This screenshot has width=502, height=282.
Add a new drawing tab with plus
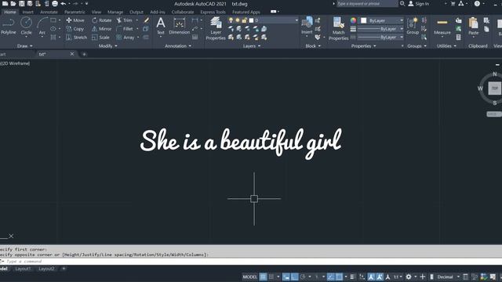[84, 54]
